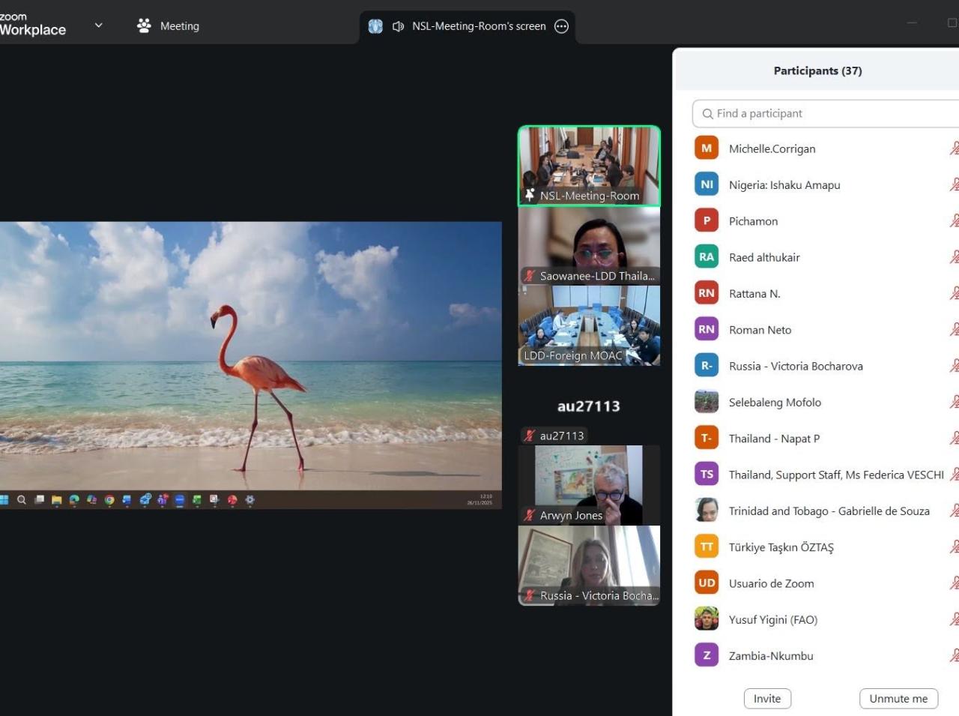Select the LDD-Foreign MOAC video thumbnail
Screen dimensions: 959x716
click(x=589, y=325)
